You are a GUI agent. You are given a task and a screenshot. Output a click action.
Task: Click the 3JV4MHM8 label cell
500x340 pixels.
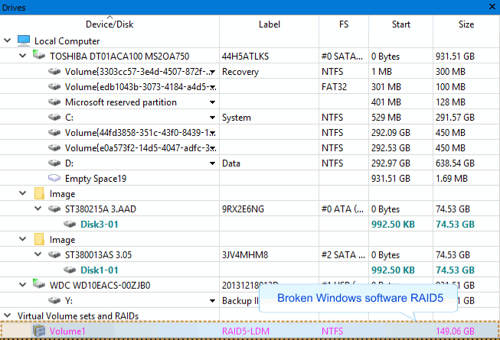[x=245, y=254]
